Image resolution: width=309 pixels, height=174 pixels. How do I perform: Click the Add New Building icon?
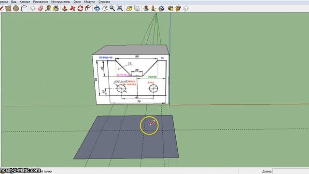pyautogui.click(x=146, y=9)
